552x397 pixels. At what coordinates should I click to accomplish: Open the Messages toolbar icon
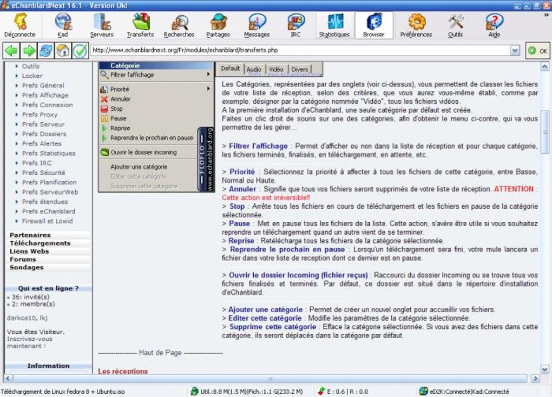tap(257, 25)
